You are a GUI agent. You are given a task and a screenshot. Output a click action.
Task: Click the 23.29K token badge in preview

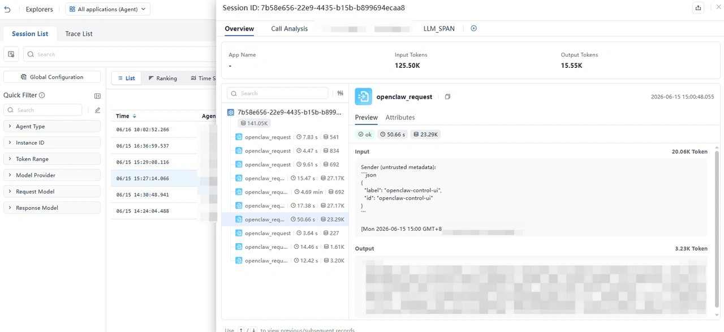tap(426, 135)
